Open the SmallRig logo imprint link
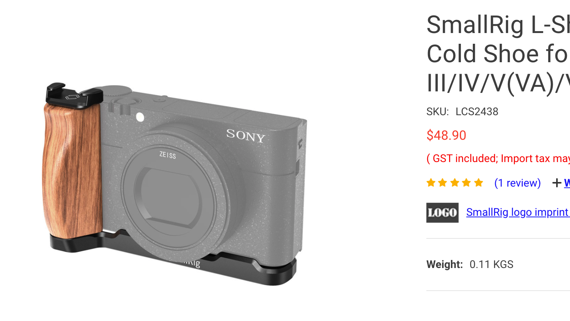Screen dimensions: 570x321 coord(518,212)
